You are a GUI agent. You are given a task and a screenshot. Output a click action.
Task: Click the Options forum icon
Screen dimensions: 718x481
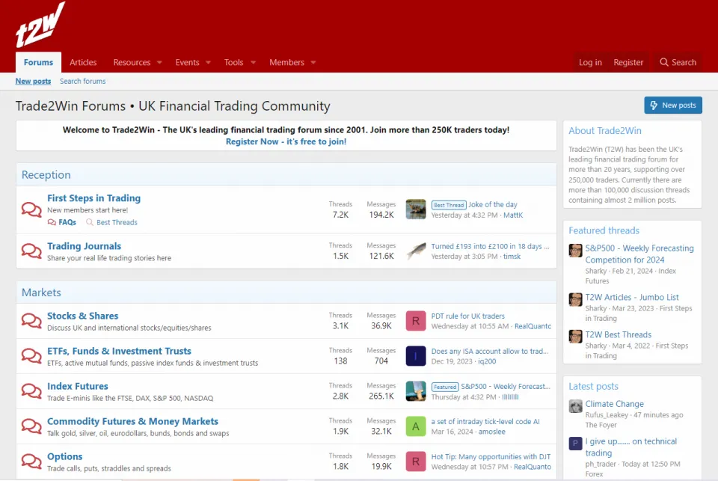(31, 461)
